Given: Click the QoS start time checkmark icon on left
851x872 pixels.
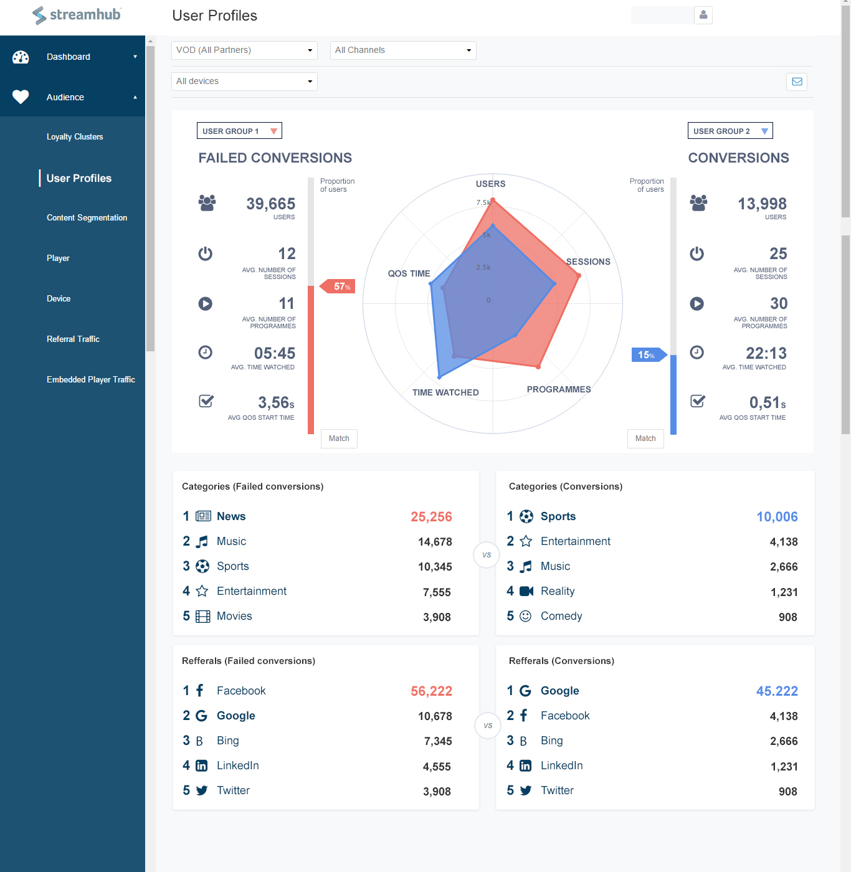Looking at the screenshot, I should point(206,402).
